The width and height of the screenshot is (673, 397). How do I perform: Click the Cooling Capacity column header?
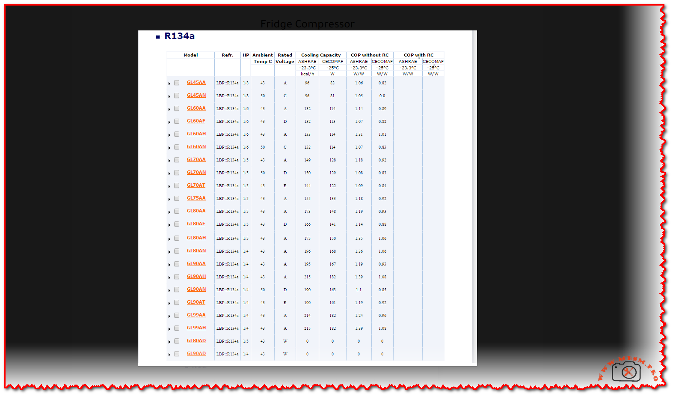click(x=321, y=55)
